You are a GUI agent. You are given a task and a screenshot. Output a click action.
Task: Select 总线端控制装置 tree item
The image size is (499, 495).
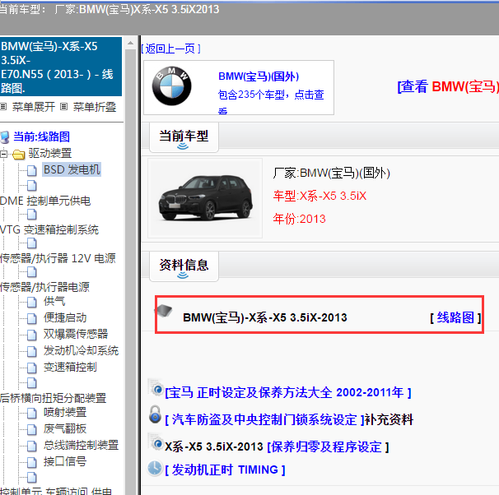[x=82, y=445]
